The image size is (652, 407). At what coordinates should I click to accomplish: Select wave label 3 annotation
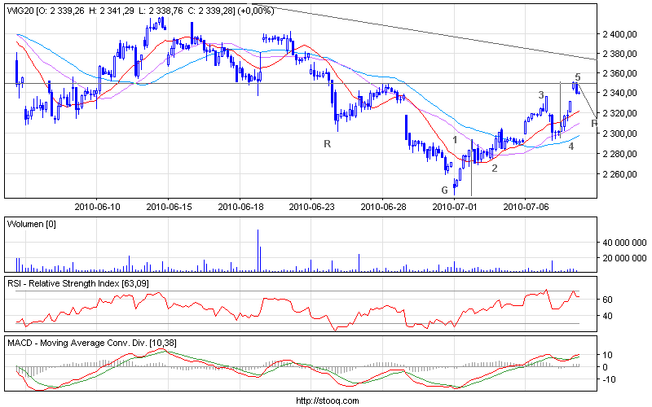(541, 95)
